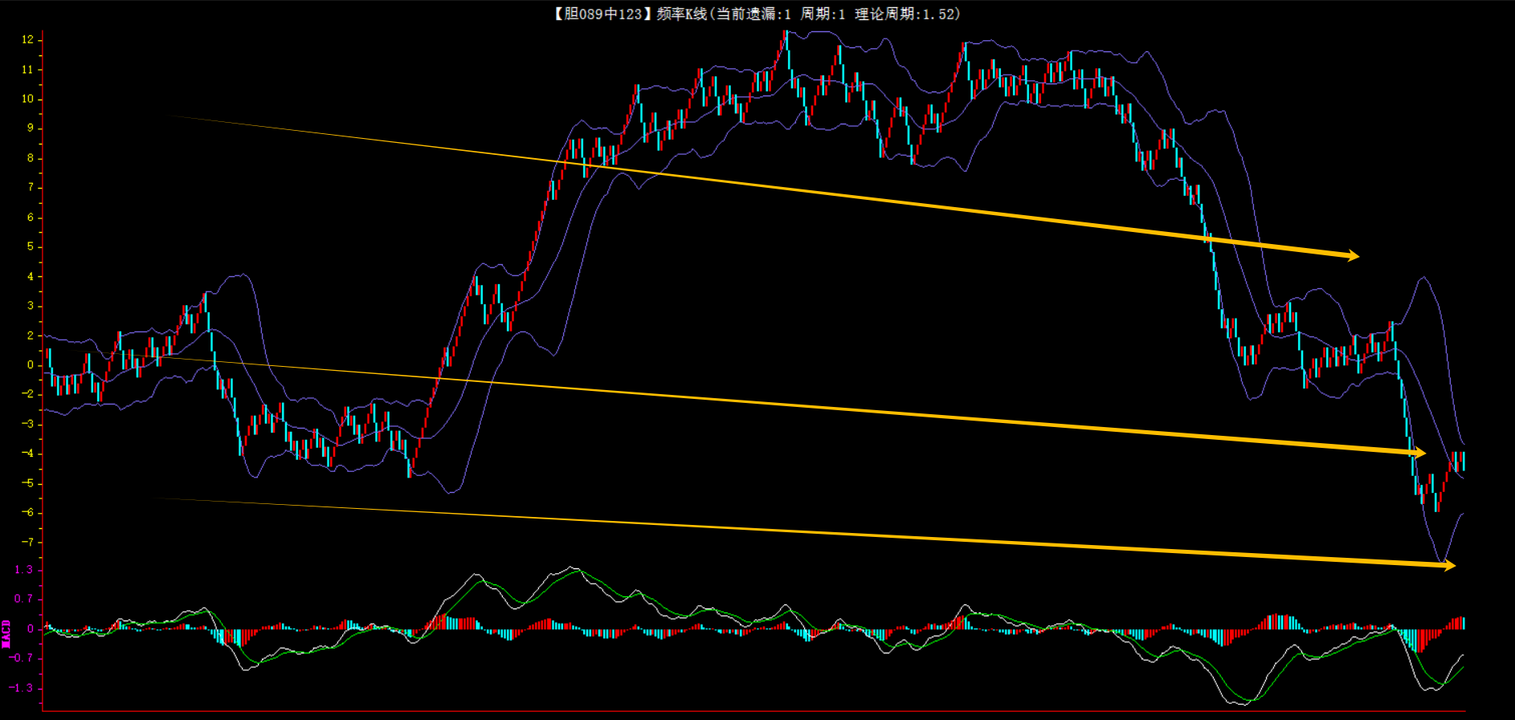Click the 【胆089中123】 code in title

pyautogui.click(x=599, y=14)
